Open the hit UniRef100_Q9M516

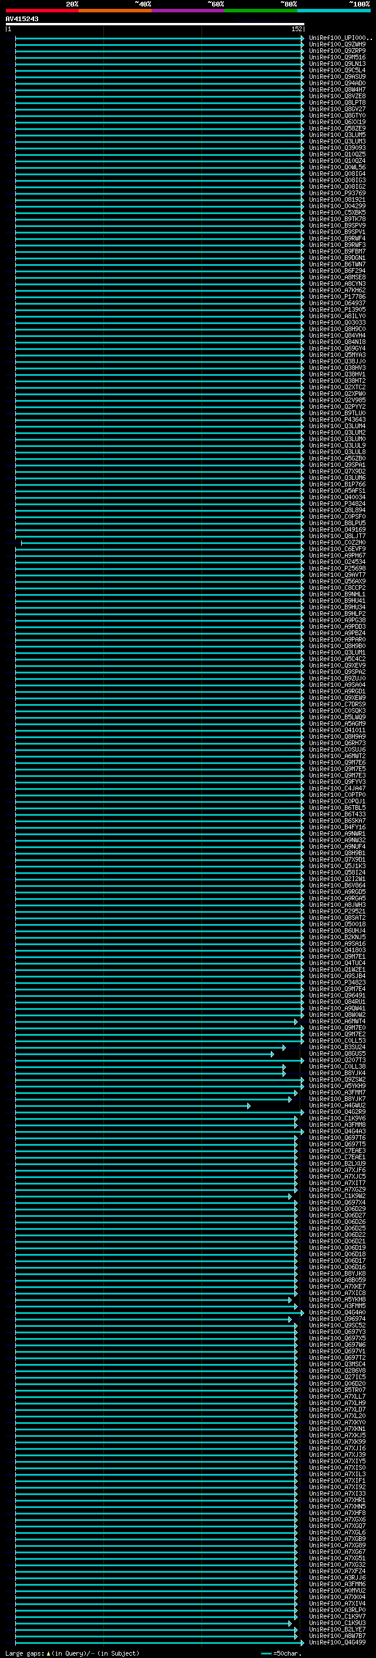click(x=337, y=57)
